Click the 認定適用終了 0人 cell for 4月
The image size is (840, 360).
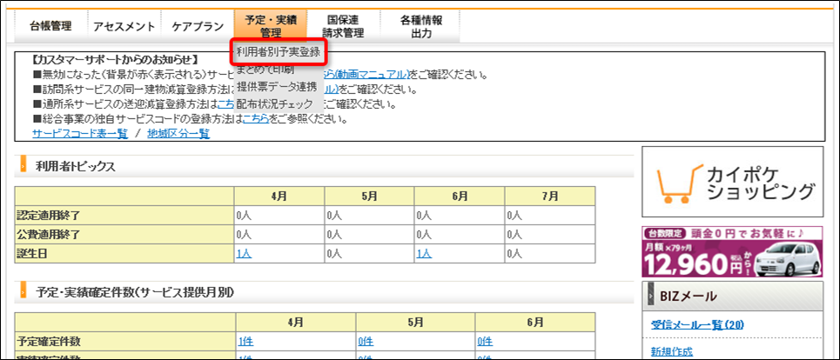[x=279, y=216]
